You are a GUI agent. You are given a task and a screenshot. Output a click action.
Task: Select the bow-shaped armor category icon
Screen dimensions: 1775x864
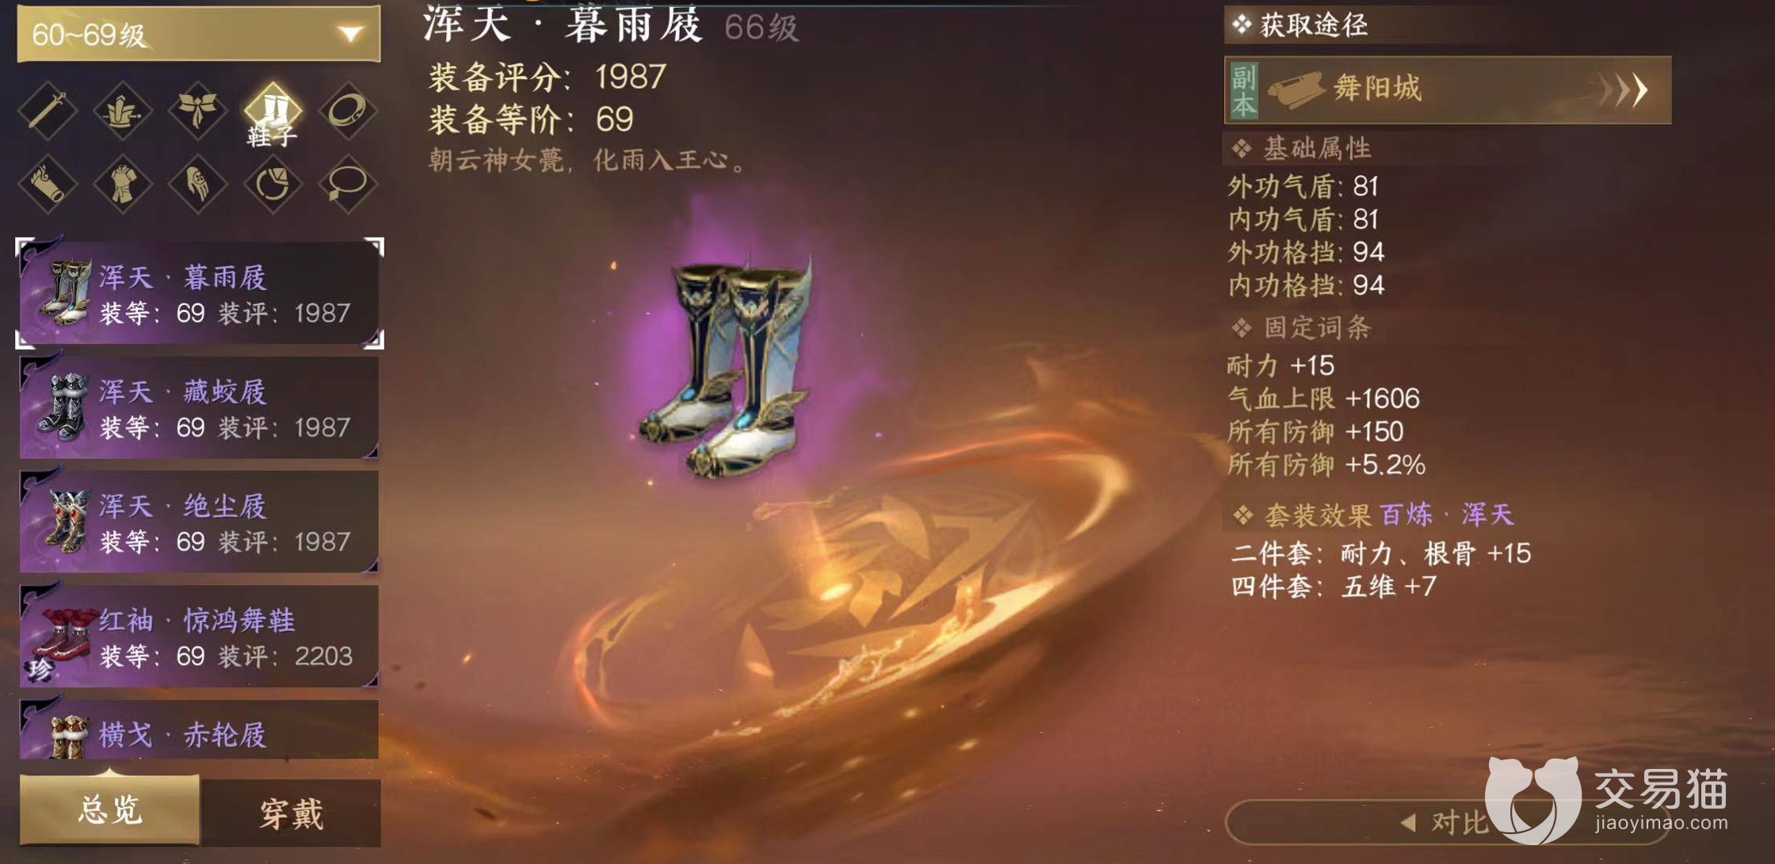point(197,111)
